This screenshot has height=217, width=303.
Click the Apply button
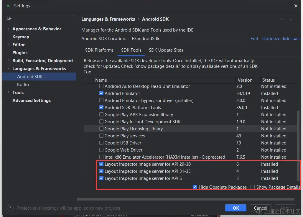286,208
